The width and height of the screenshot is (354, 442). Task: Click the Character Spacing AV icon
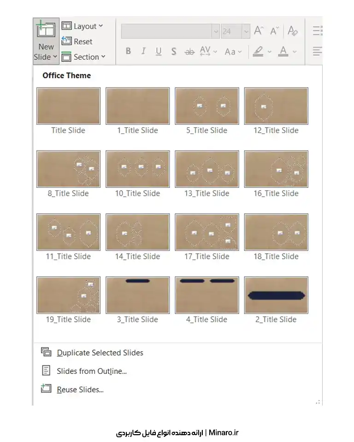[205, 52]
